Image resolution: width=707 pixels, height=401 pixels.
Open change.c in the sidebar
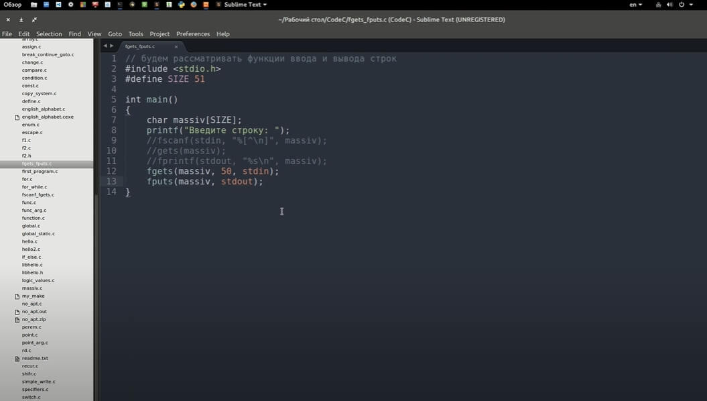tap(32, 62)
